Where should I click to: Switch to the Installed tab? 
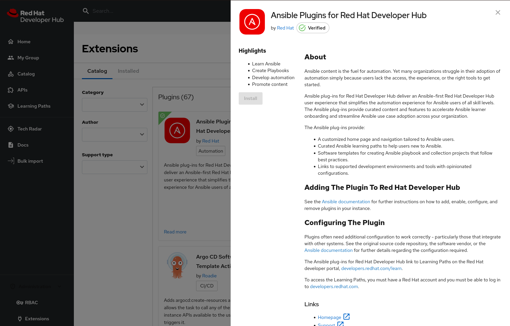click(x=128, y=71)
